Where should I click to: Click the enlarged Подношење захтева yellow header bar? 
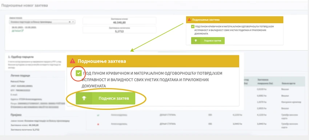point(153,61)
